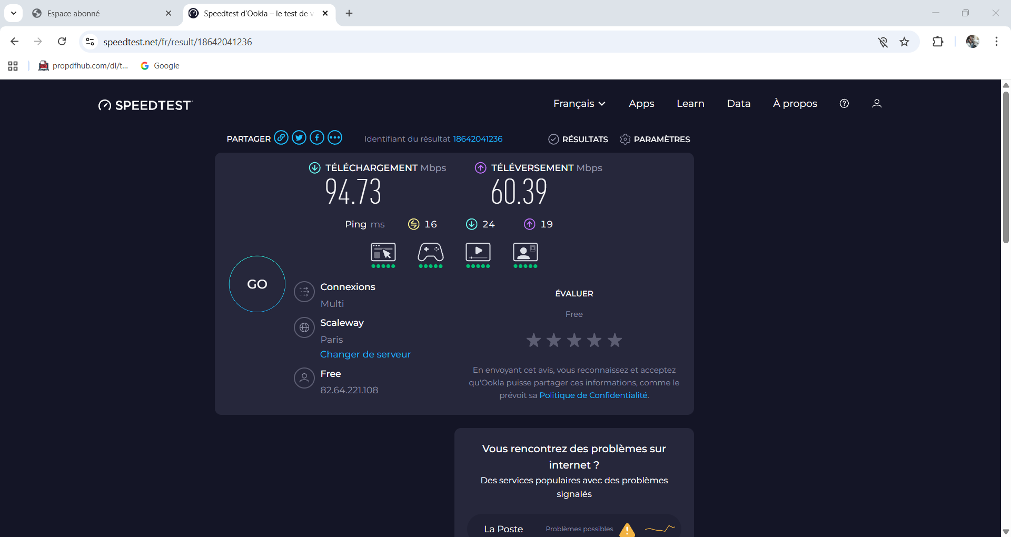Open the help question mark icon
The height and width of the screenshot is (537, 1011).
coord(844,104)
